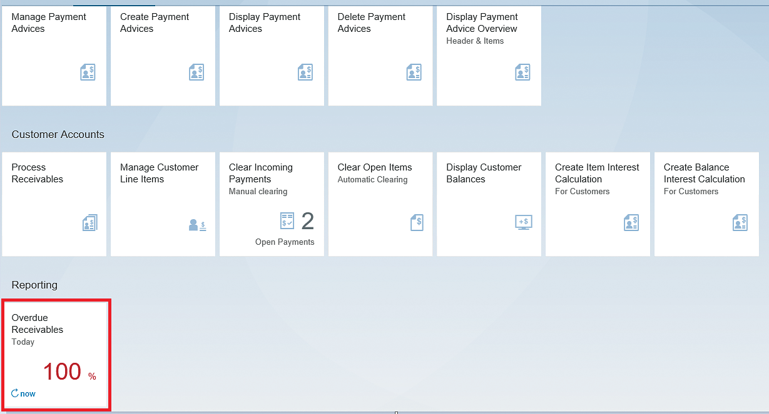Click the Manage Payment Advices tile icon
The height and width of the screenshot is (414, 769).
(x=88, y=72)
